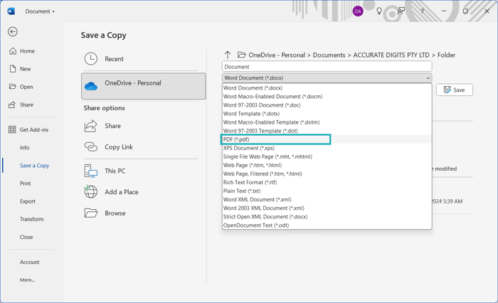The height and width of the screenshot is (303, 498).
Task: Click the New blank page icon
Action: tap(13, 69)
